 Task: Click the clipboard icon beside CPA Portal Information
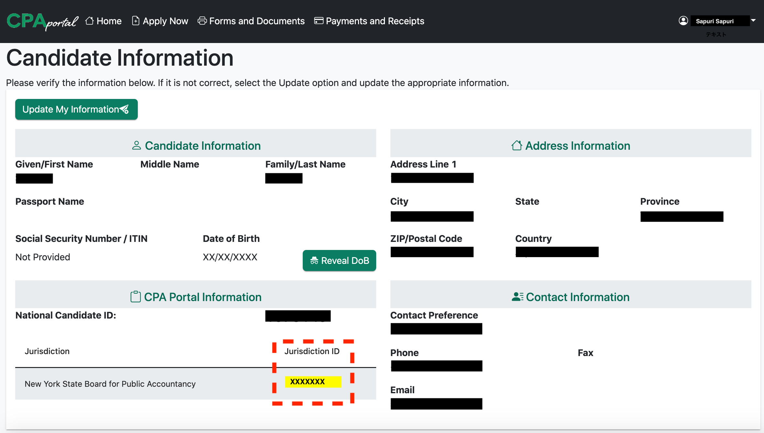(136, 297)
